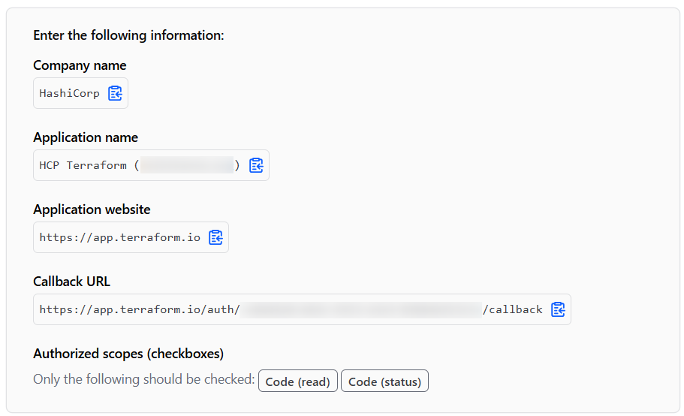Click the https://app.terraform.io website text
Image resolution: width=684 pixels, height=416 pixels.
click(x=119, y=237)
